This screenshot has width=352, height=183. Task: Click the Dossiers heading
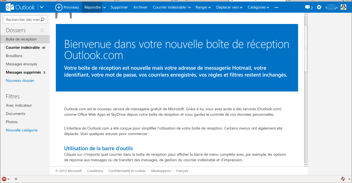16,30
